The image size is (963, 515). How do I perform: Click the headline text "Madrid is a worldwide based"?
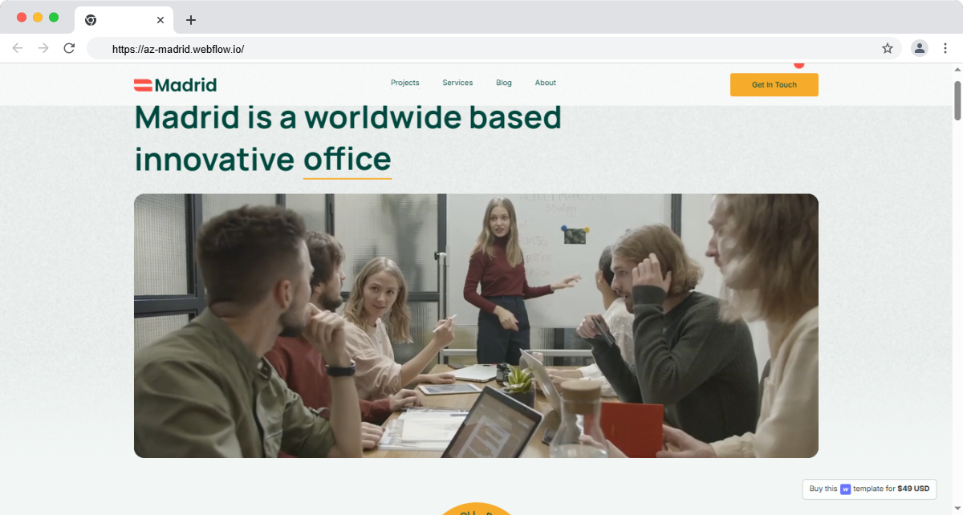pyautogui.click(x=347, y=117)
